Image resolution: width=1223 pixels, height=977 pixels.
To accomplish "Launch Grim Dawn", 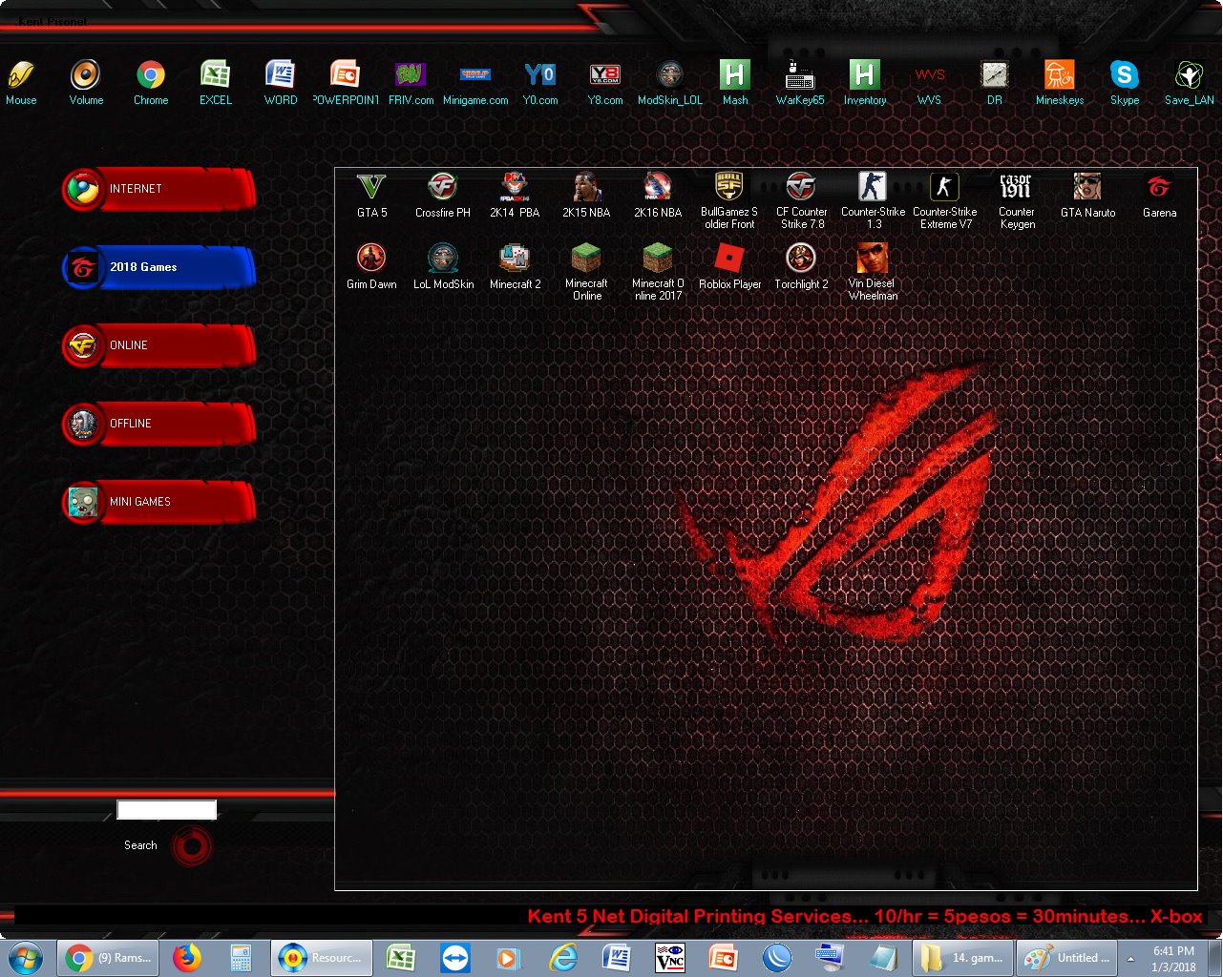I will click(x=371, y=267).
